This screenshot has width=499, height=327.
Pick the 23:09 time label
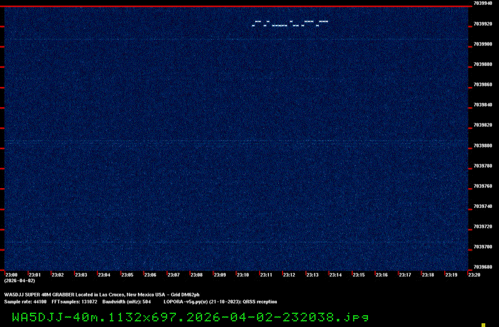(220, 275)
